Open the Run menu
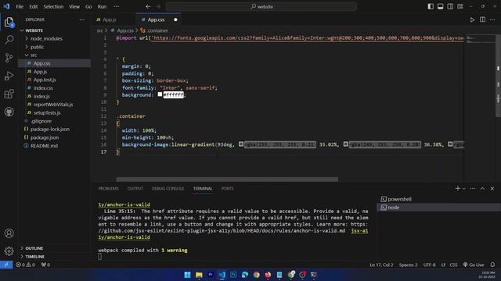Image resolution: width=501 pixels, height=281 pixels. click(102, 6)
